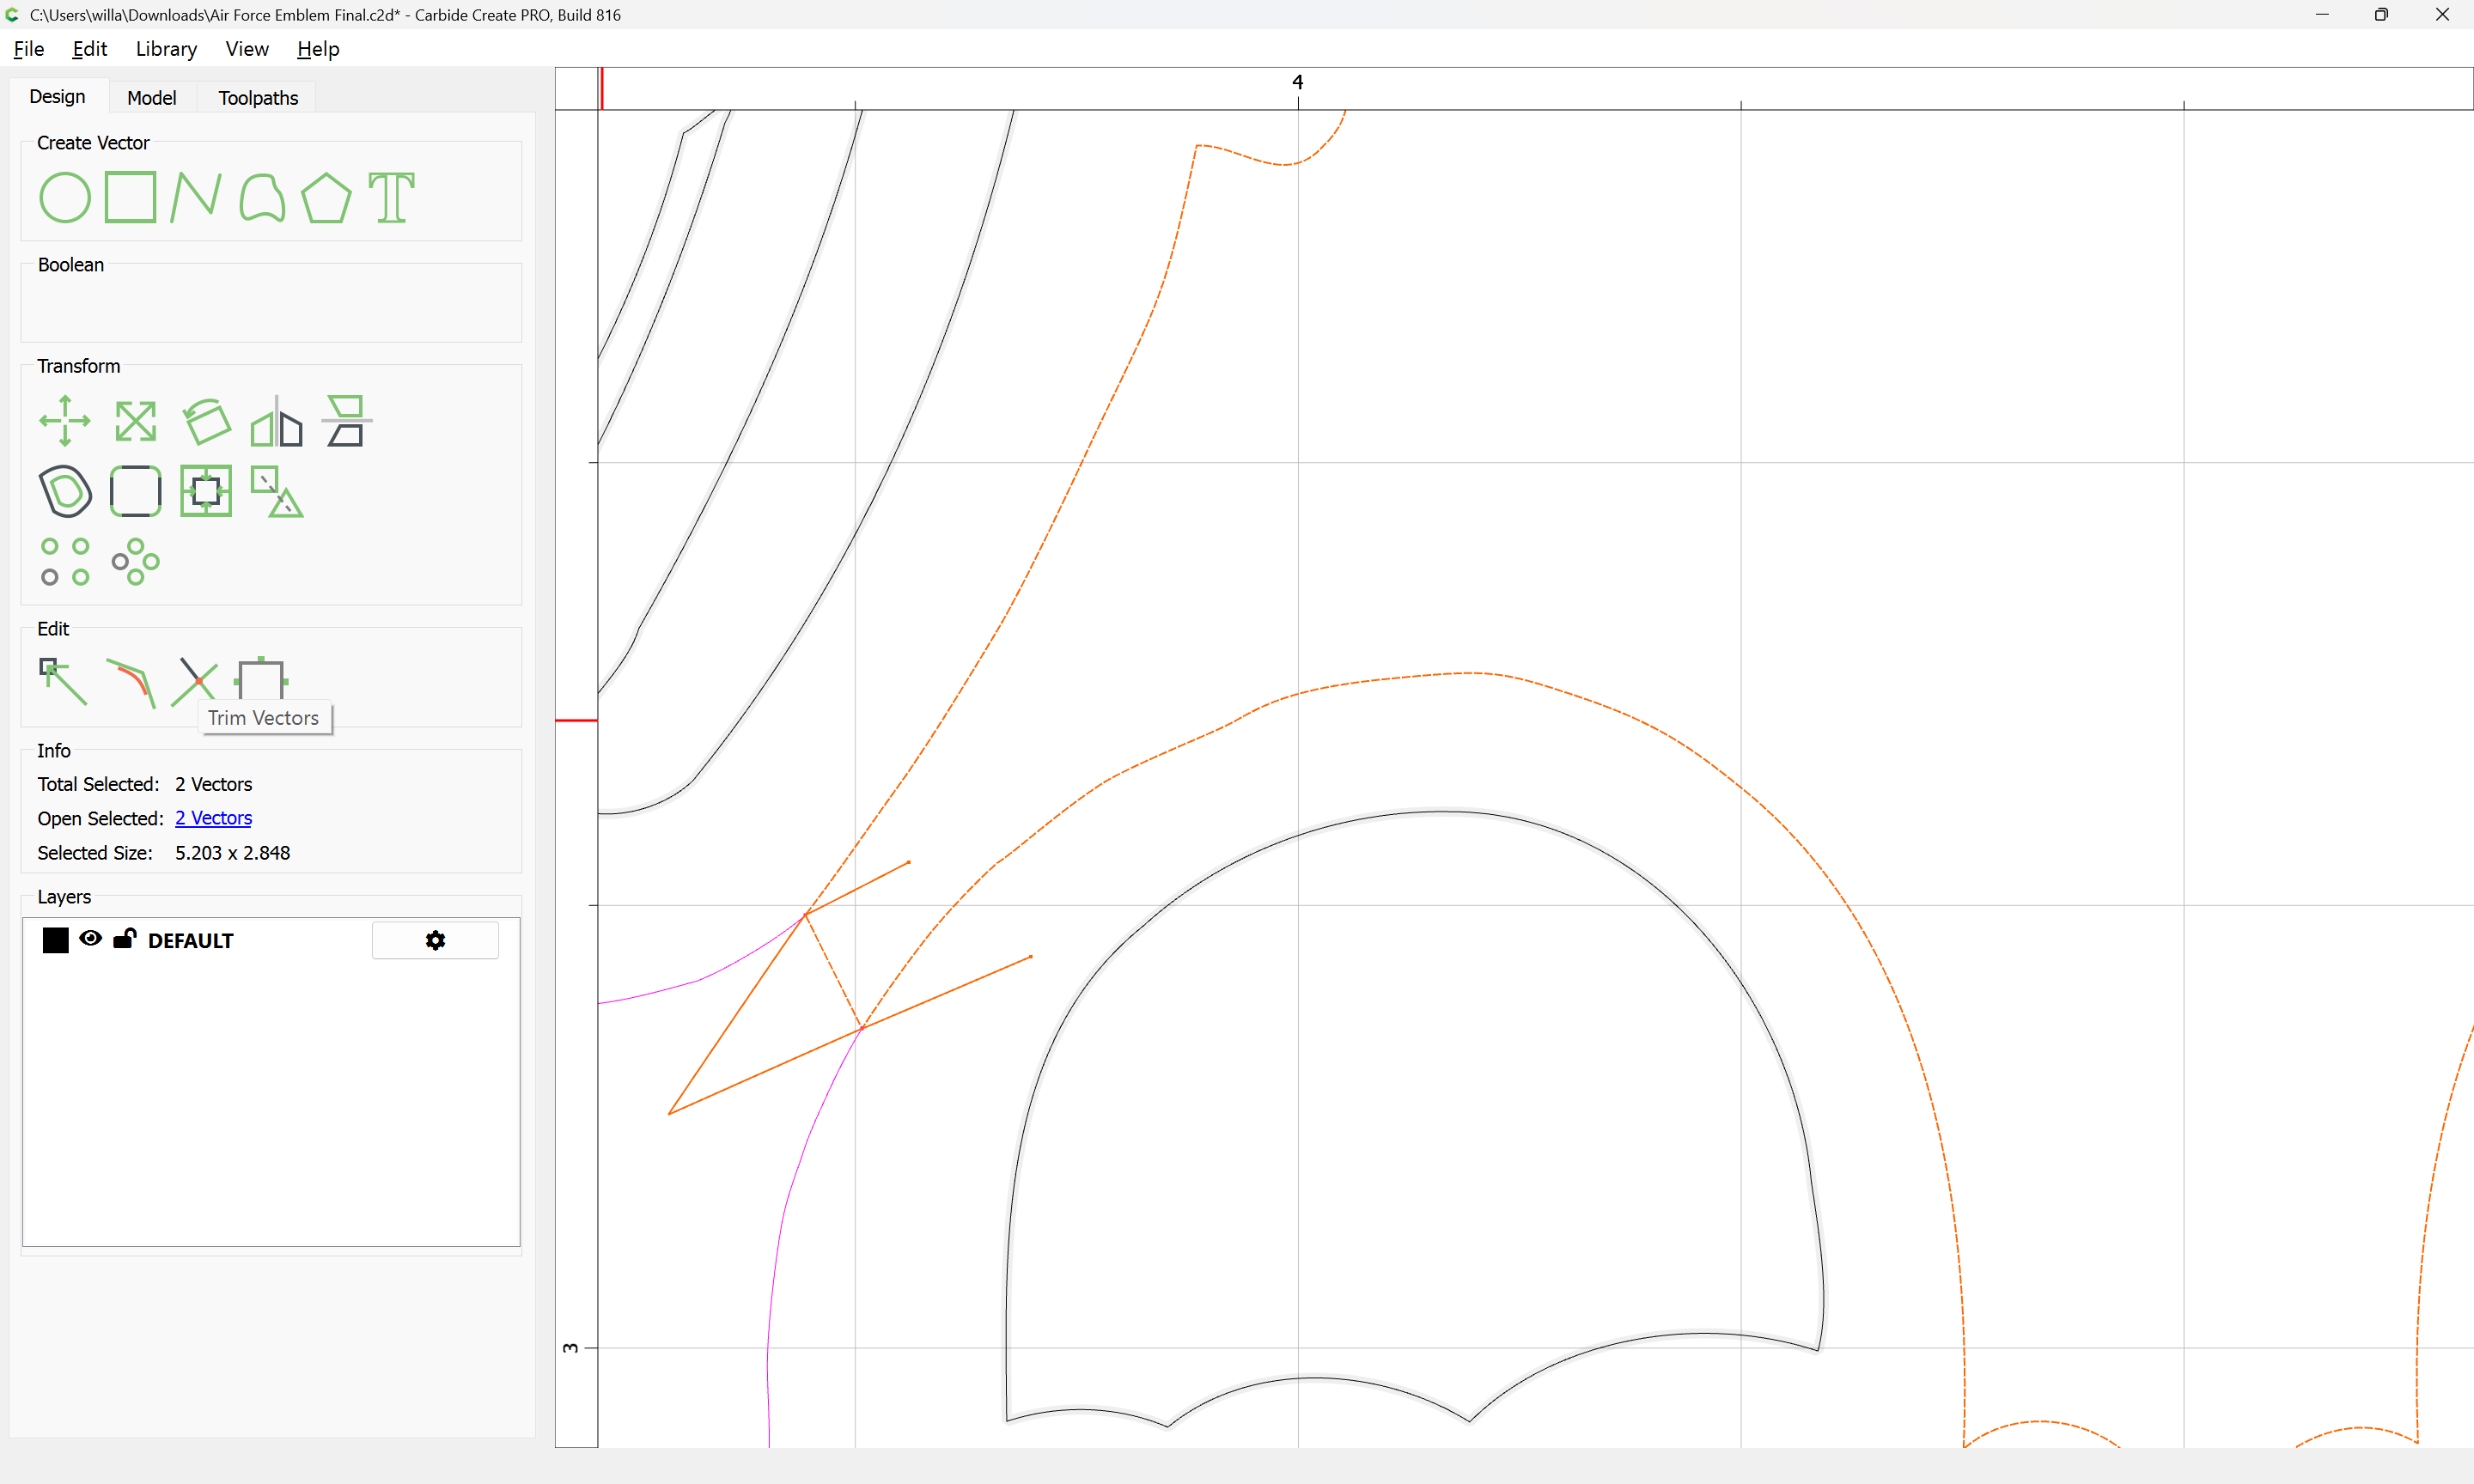The width and height of the screenshot is (2474, 1484).
Task: Select the Join/Smooth curve edit tool
Action: pyautogui.click(x=131, y=682)
